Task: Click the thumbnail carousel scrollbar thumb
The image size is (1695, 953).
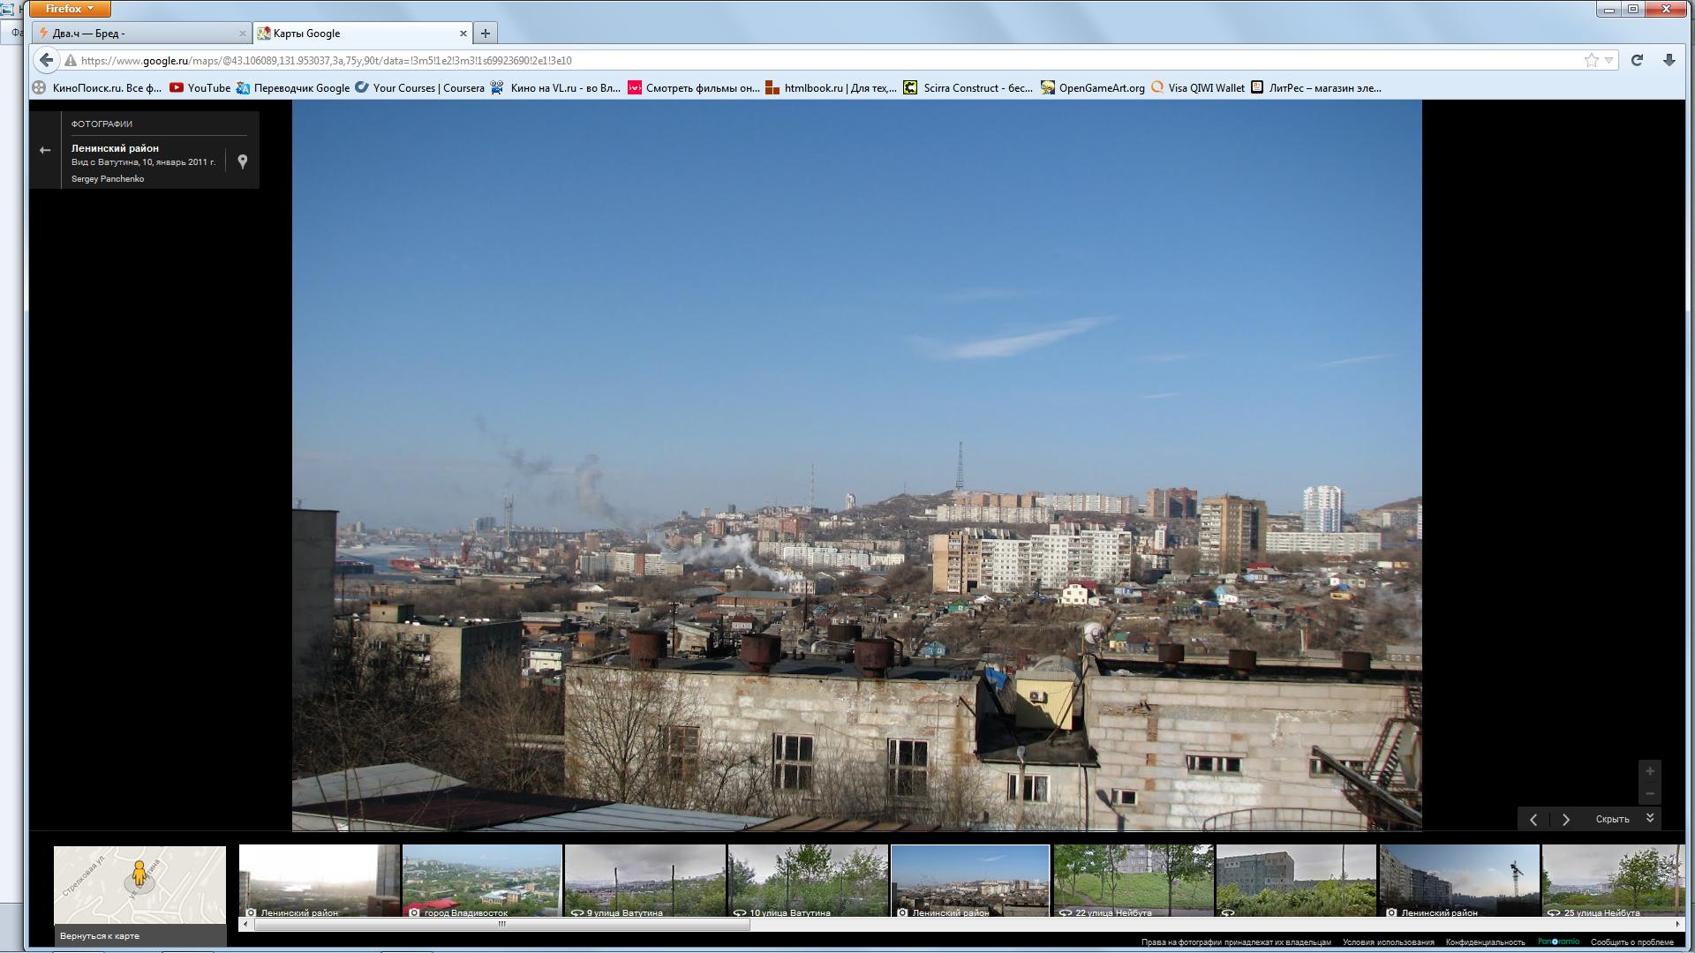Action: (501, 925)
